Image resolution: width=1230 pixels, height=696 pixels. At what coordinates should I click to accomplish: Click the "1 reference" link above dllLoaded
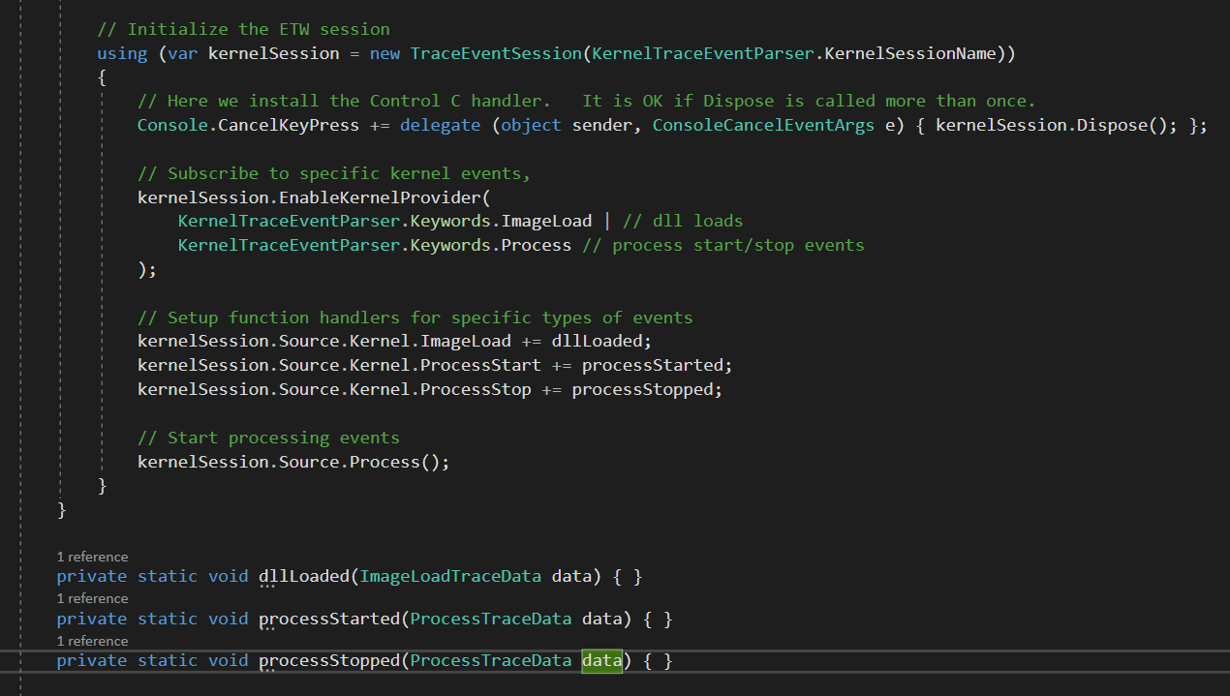pos(92,556)
